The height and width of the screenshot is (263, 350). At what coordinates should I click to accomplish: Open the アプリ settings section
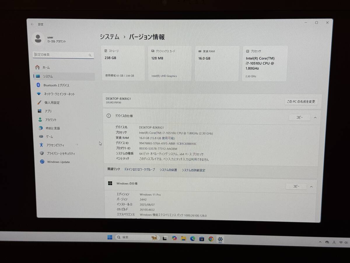pos(49,111)
